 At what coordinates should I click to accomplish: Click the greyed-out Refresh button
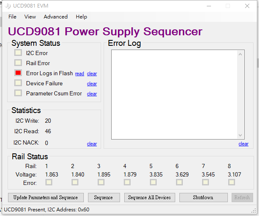242,198
